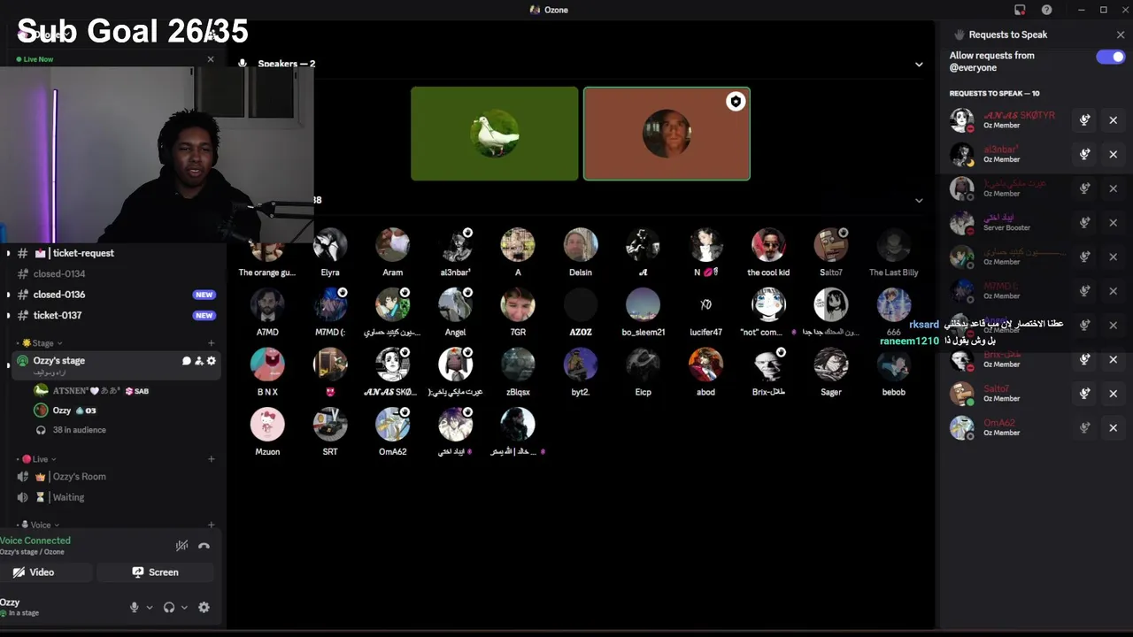Invite the Server Booster requester to speak
This screenshot has width=1133, height=637.
[1084, 223]
